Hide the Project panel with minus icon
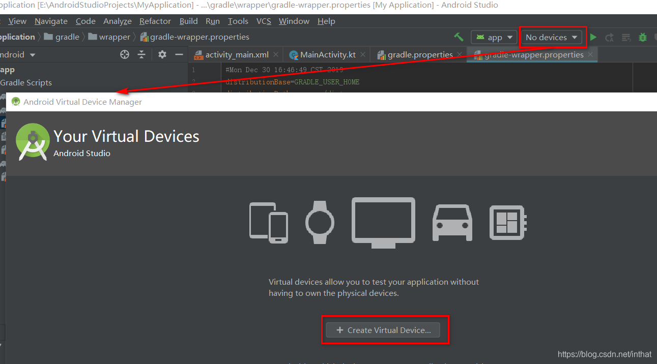Image resolution: width=657 pixels, height=364 pixels. coord(179,54)
